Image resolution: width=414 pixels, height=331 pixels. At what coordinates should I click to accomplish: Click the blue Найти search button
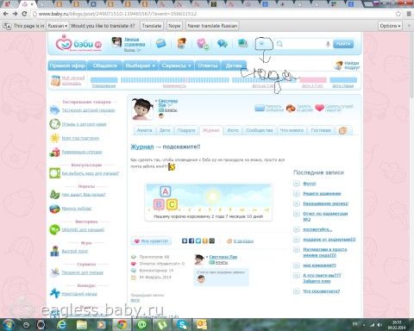[343, 44]
